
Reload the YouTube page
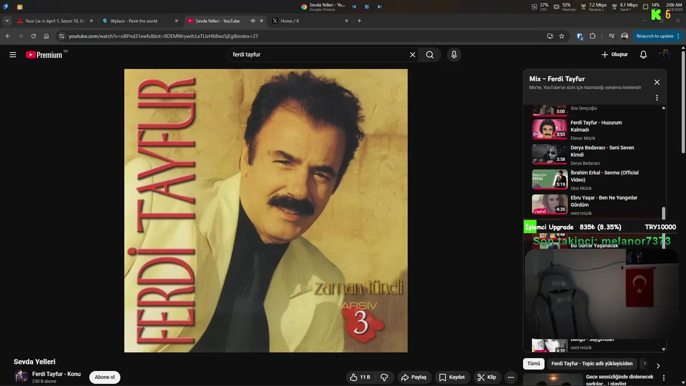pos(33,36)
